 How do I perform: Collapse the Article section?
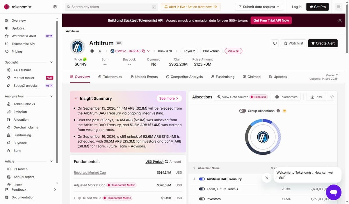click(x=51, y=161)
